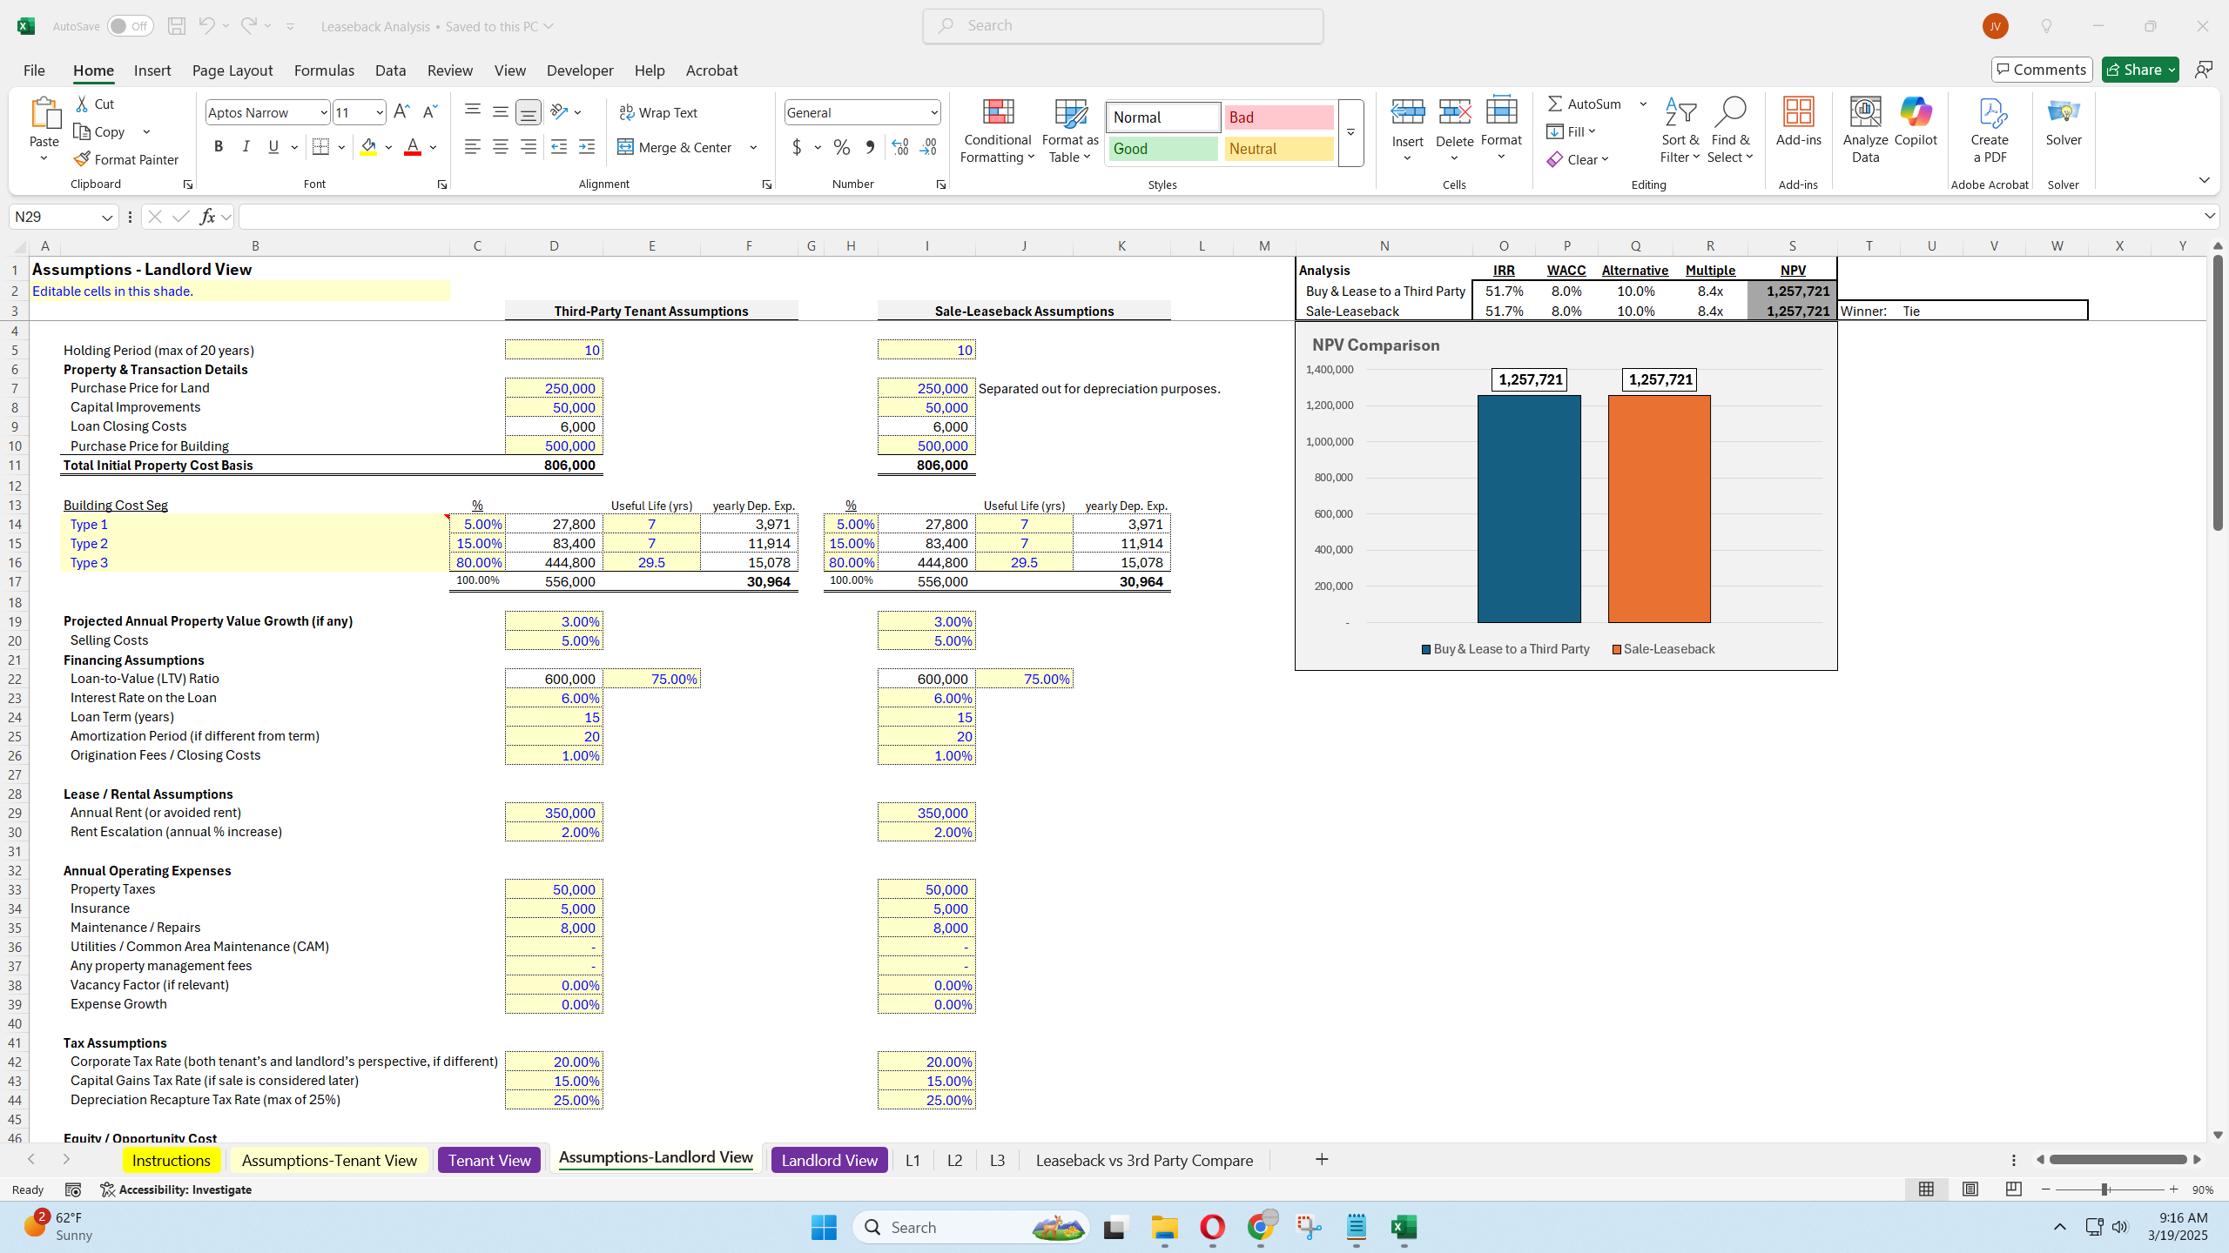The height and width of the screenshot is (1253, 2229).
Task: Open the font size dropdown
Action: coord(380,112)
